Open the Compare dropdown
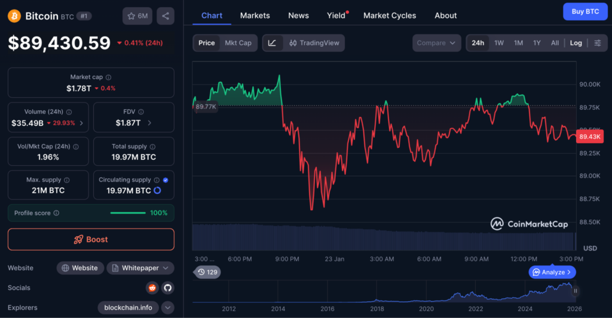Viewport: 612px width, 318px height. pos(436,43)
